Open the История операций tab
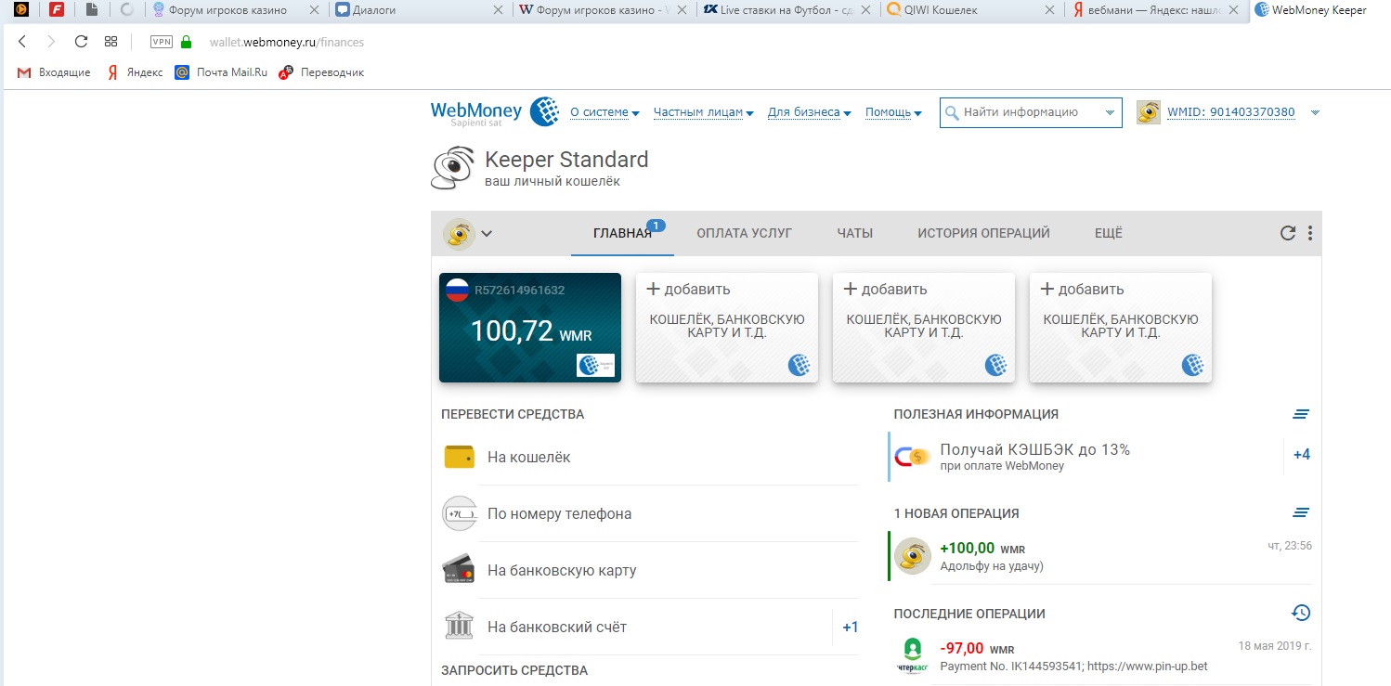Image resolution: width=1391 pixels, height=686 pixels. (983, 233)
